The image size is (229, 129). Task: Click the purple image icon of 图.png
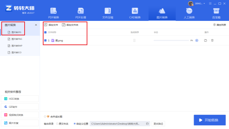[x=53, y=40]
